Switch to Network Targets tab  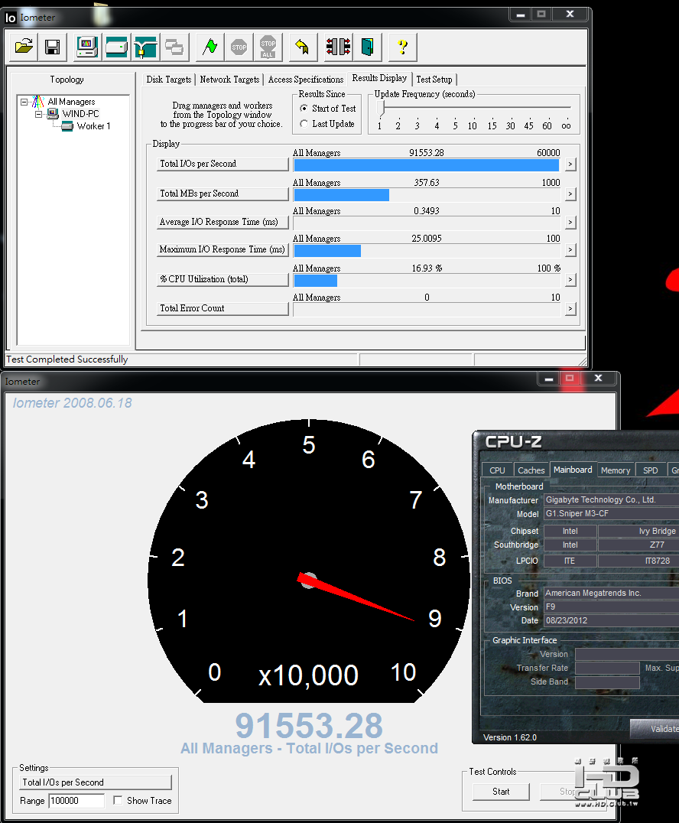229,80
